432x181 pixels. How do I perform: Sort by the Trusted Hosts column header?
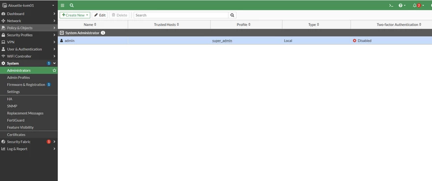tap(169, 25)
